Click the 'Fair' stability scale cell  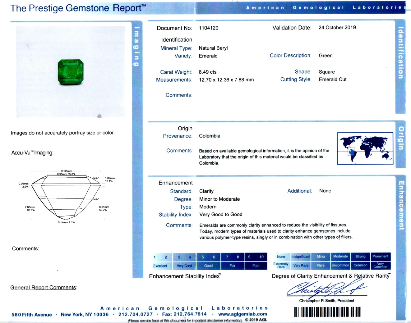coord(233,266)
